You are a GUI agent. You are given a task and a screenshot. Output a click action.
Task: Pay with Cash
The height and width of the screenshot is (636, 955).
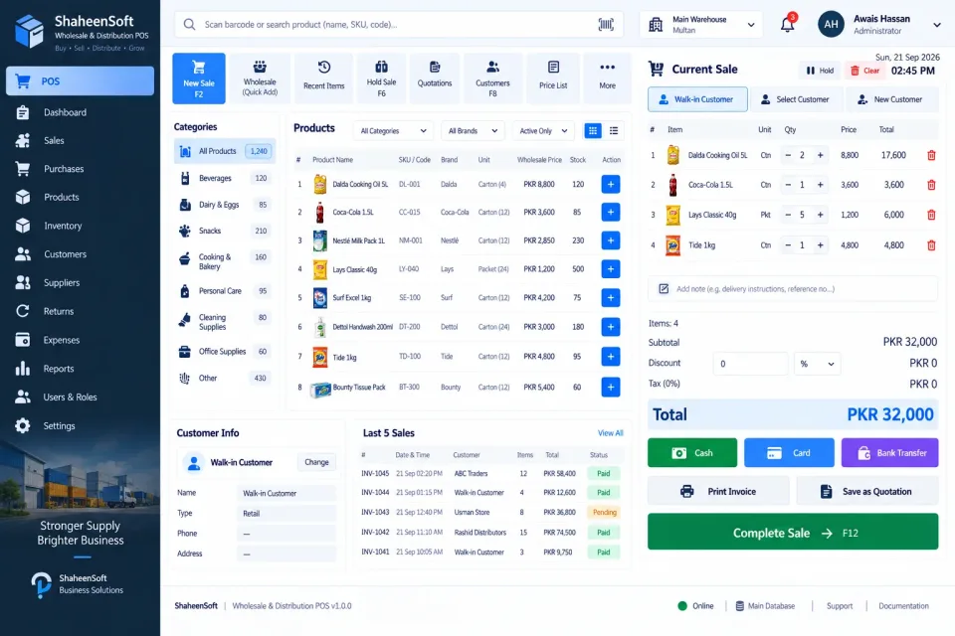click(x=692, y=453)
